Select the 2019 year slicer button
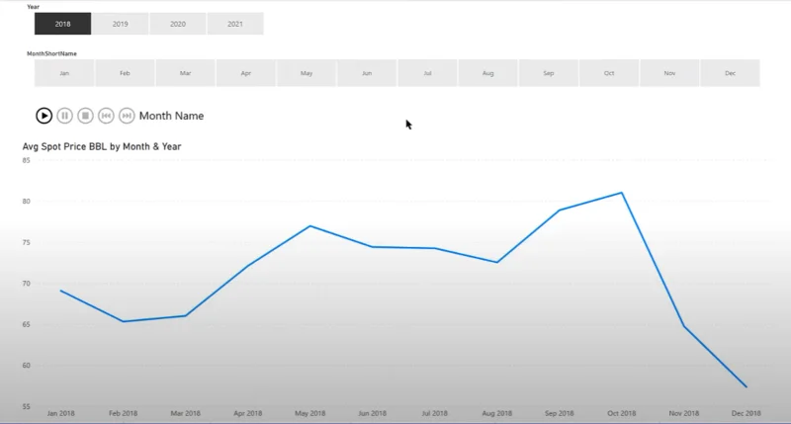This screenshot has height=424, width=791. [x=120, y=24]
